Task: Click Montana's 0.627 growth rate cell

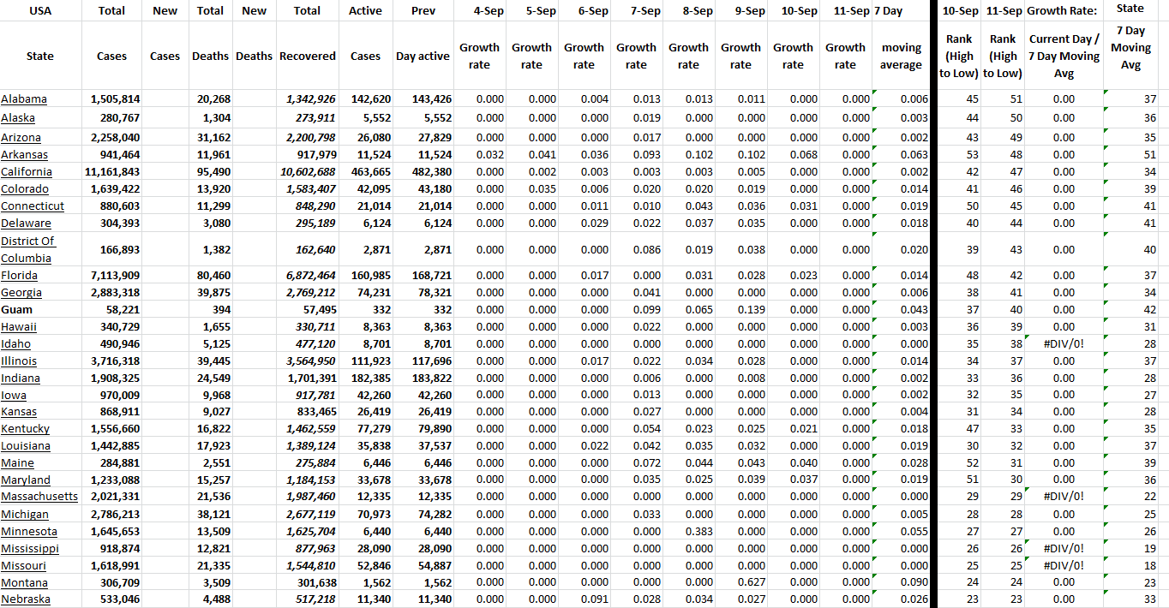Action: 740,582
